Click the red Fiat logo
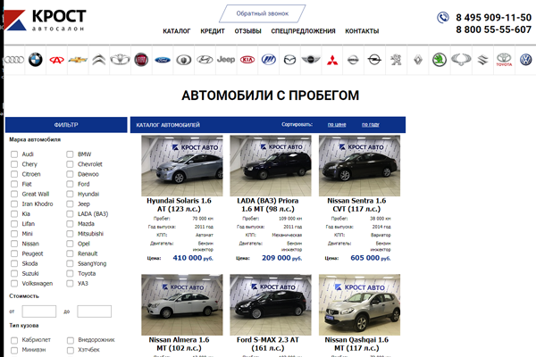The width and height of the screenshot is (536, 357). (141, 60)
